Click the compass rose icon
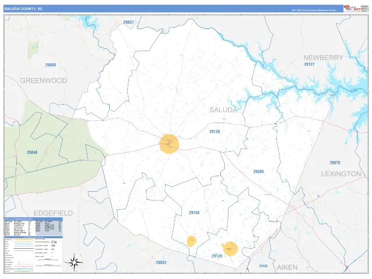 (75, 262)
